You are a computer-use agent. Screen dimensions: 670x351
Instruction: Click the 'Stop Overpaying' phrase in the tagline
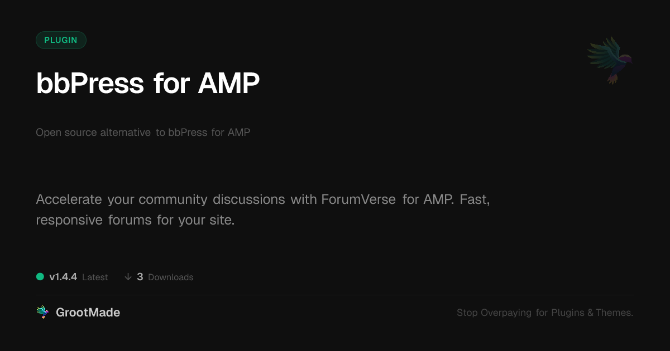pyautogui.click(x=494, y=313)
